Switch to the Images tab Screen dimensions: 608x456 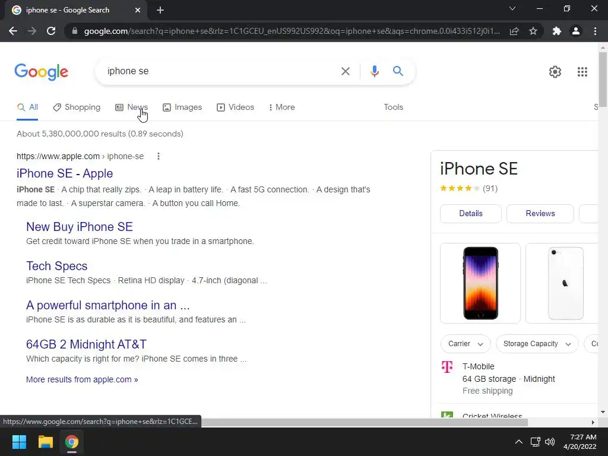[182, 107]
